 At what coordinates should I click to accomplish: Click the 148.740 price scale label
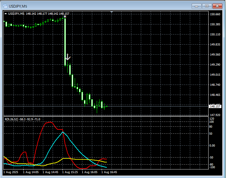pyautogui.click(x=215, y=85)
